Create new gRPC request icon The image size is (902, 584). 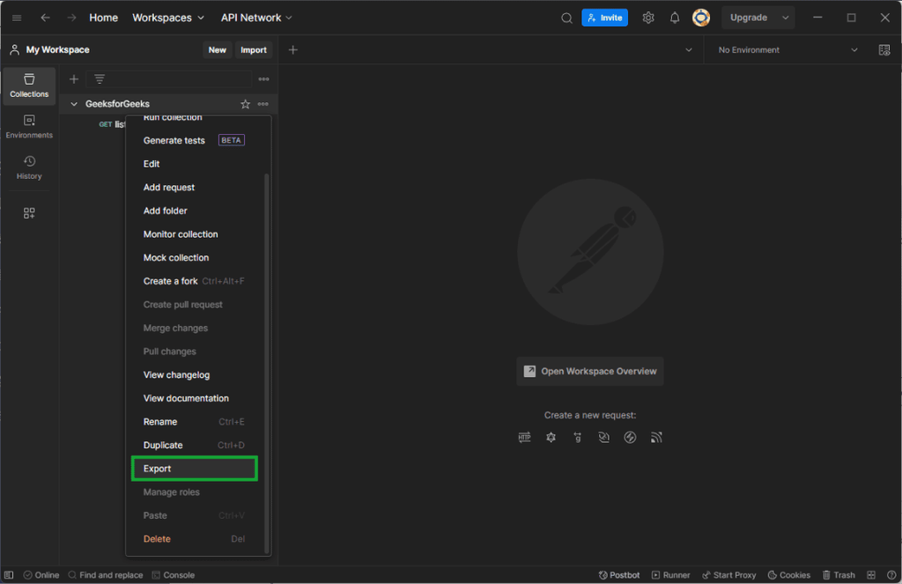[578, 438]
